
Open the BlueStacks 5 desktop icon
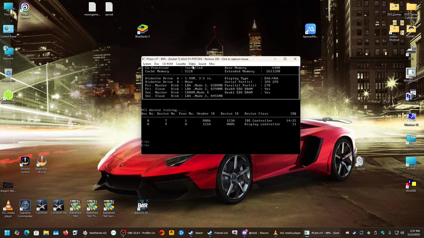tap(142, 30)
